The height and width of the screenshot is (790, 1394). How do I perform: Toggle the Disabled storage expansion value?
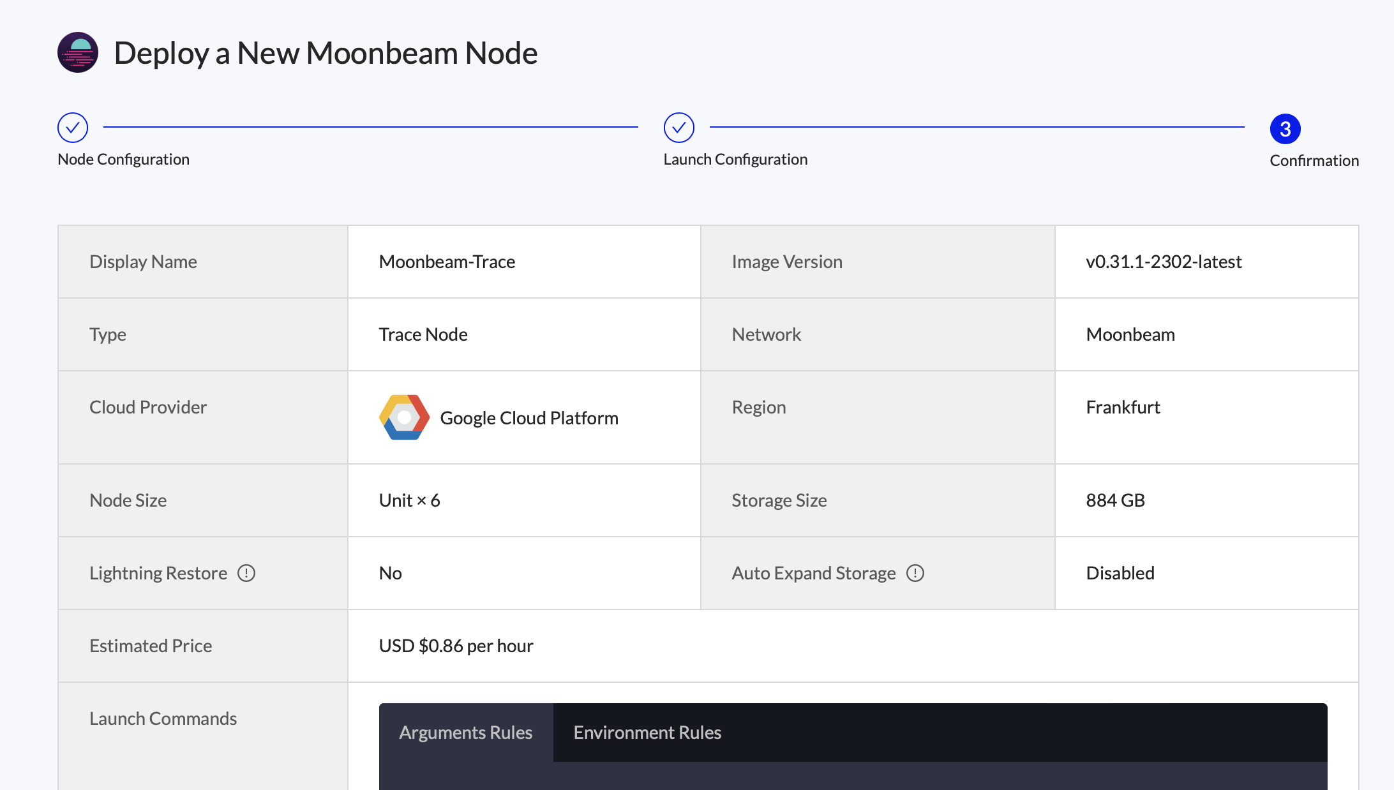1120,573
